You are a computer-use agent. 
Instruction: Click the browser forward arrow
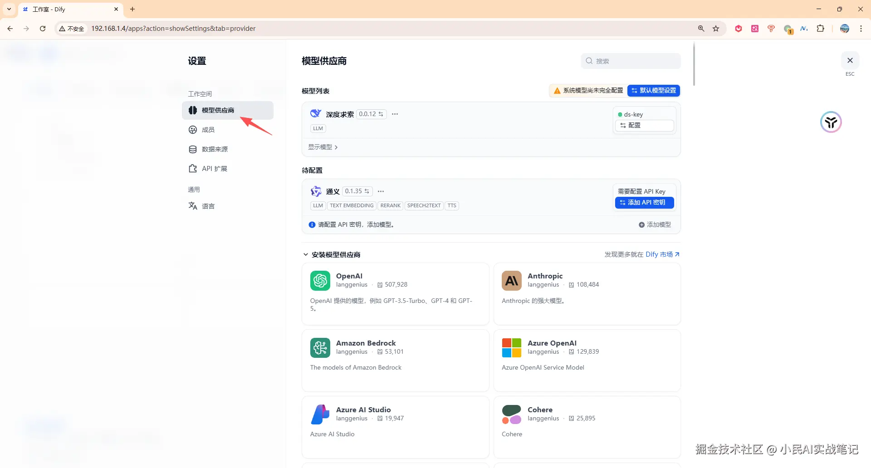pos(26,29)
